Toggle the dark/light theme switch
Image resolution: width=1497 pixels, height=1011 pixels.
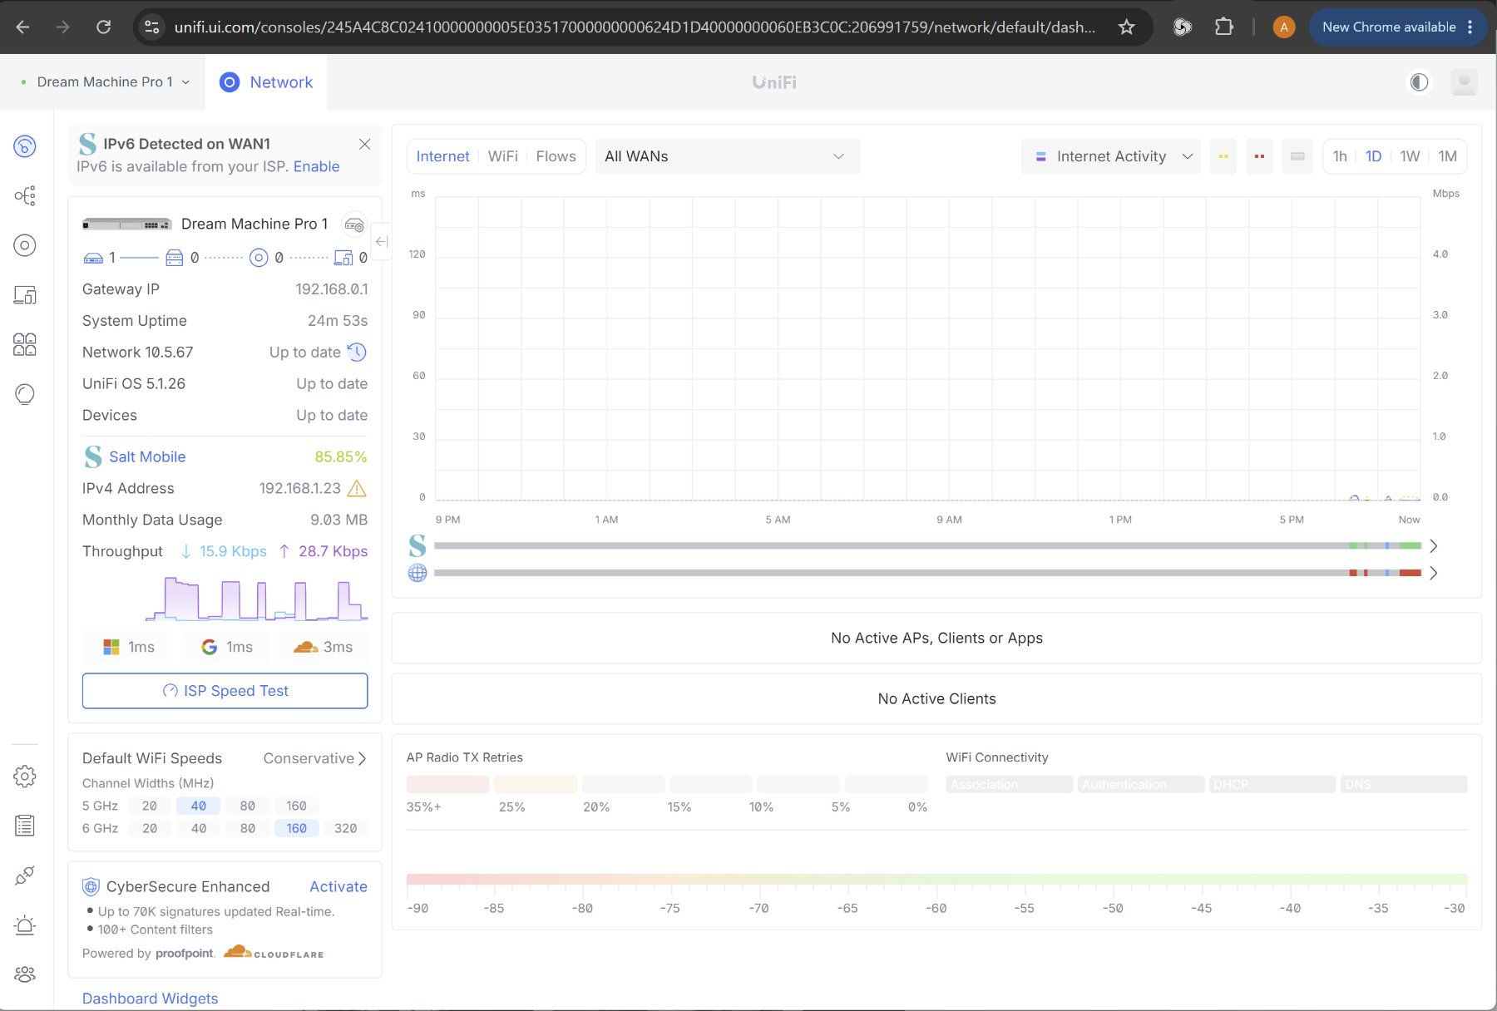tap(1419, 82)
